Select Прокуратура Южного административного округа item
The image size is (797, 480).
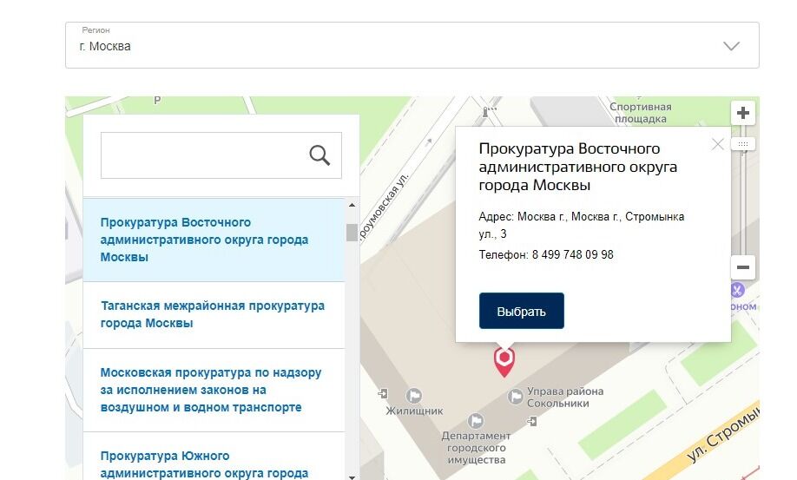click(214, 457)
